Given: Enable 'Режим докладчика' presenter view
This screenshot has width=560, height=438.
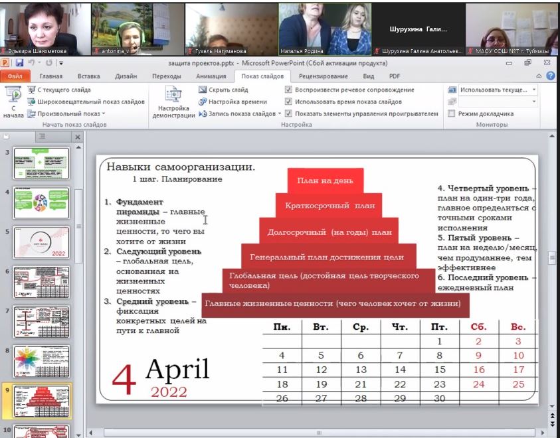Looking at the screenshot, I should (452, 113).
